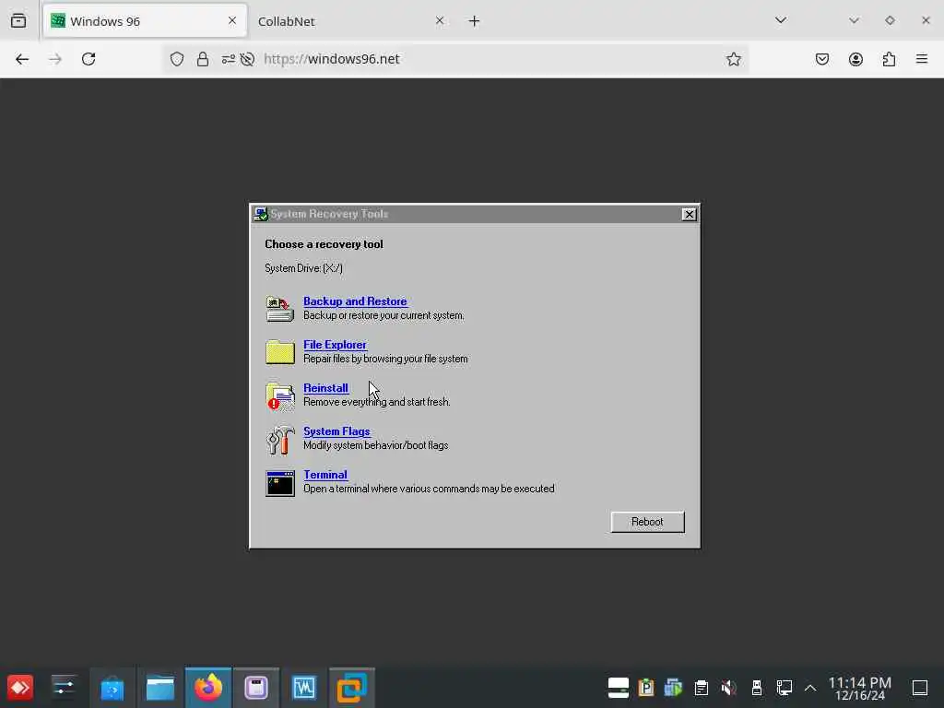Viewport: 944px width, 708px height.
Task: Bookmark this page with the star
Action: click(733, 59)
